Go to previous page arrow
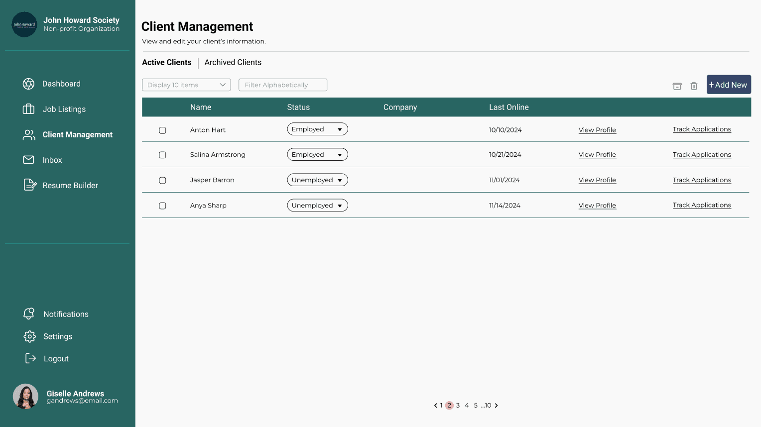The width and height of the screenshot is (761, 427). tap(435, 406)
